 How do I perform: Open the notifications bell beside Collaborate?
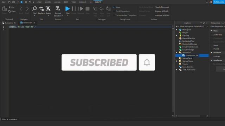coord(211,2)
